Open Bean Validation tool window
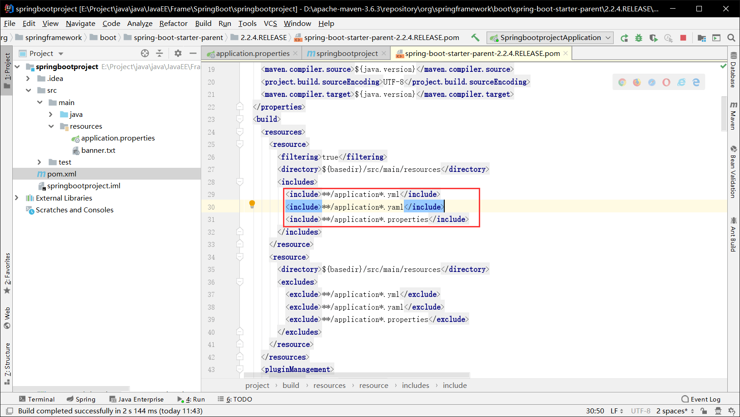 (x=733, y=171)
